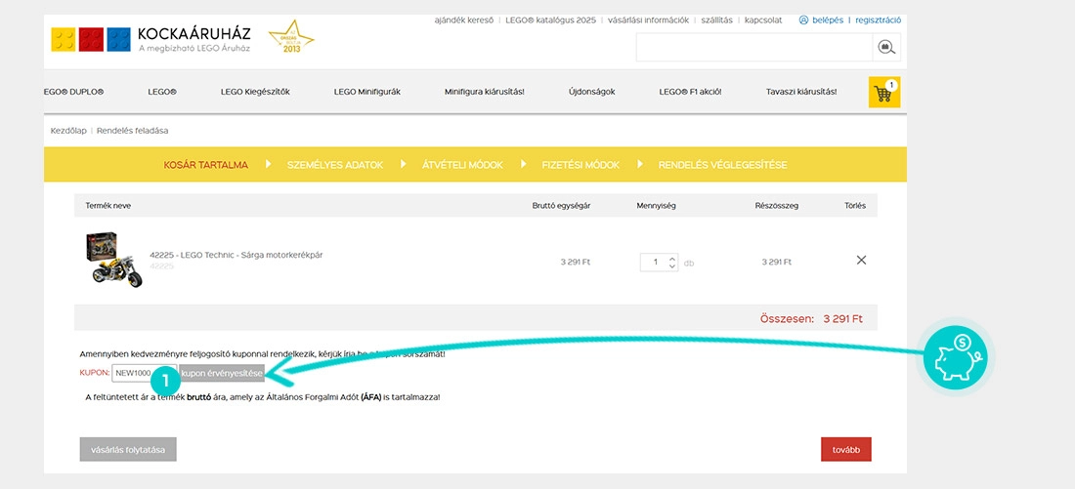Click the Kockaáruház LEGO brick logo
This screenshot has width=1075, height=489.
click(91, 39)
